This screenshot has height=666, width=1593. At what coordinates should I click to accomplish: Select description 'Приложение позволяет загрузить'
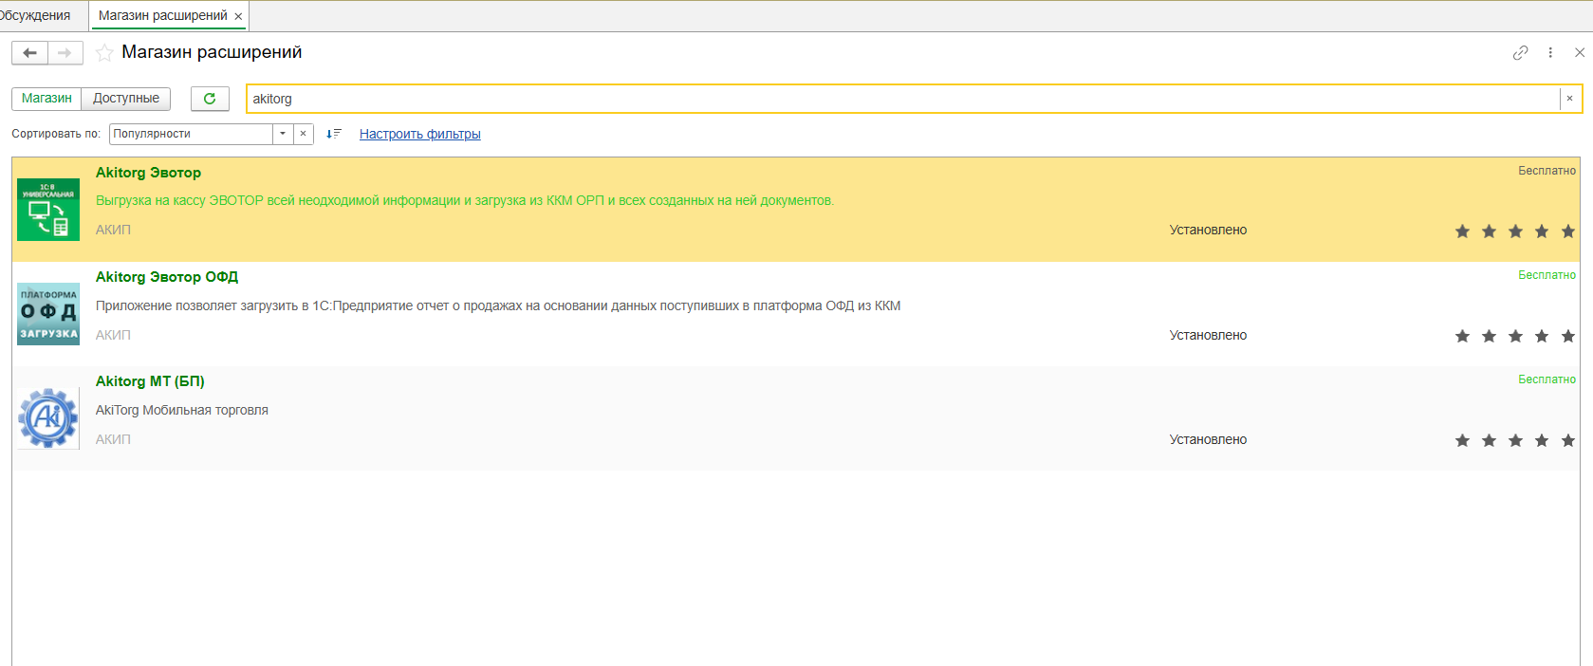coord(498,305)
